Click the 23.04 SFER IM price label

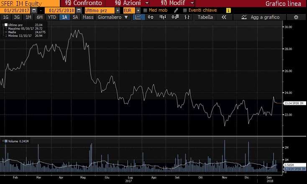294,103
